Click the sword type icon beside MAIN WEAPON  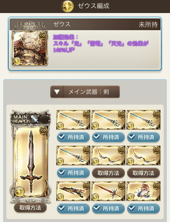click(x=35, y=119)
